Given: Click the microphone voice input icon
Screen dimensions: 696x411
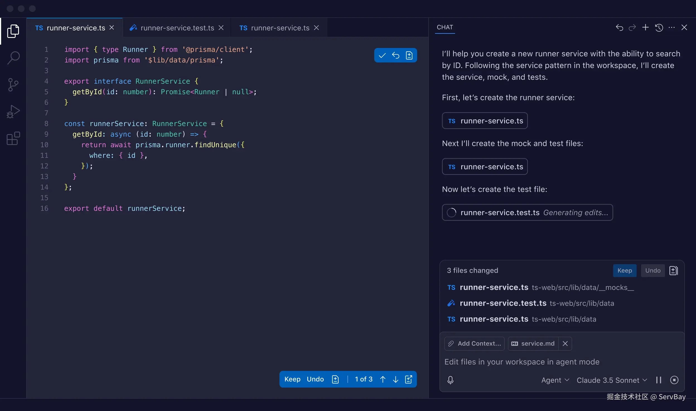Looking at the screenshot, I should [x=450, y=380].
